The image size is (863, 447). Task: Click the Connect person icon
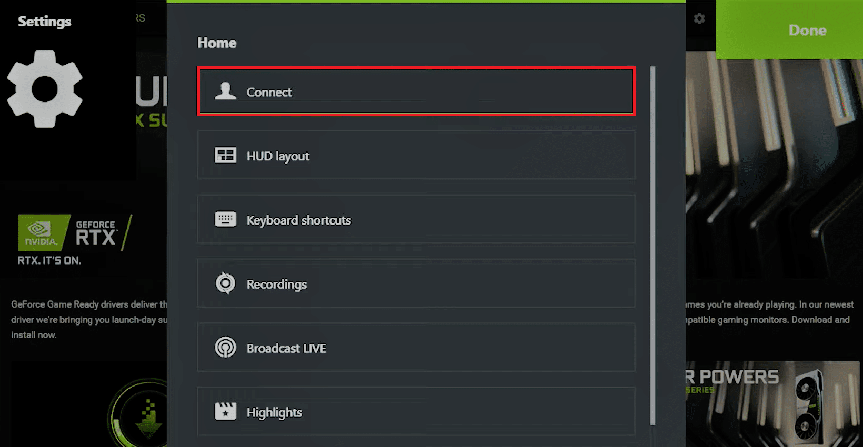(x=225, y=92)
